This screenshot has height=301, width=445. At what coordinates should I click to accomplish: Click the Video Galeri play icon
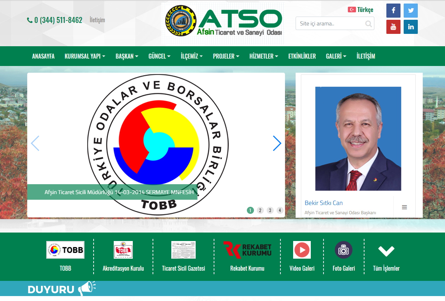[302, 250]
